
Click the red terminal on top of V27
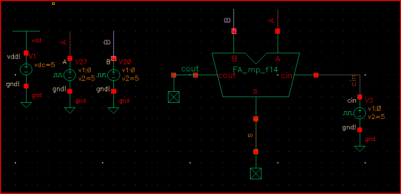point(70,58)
